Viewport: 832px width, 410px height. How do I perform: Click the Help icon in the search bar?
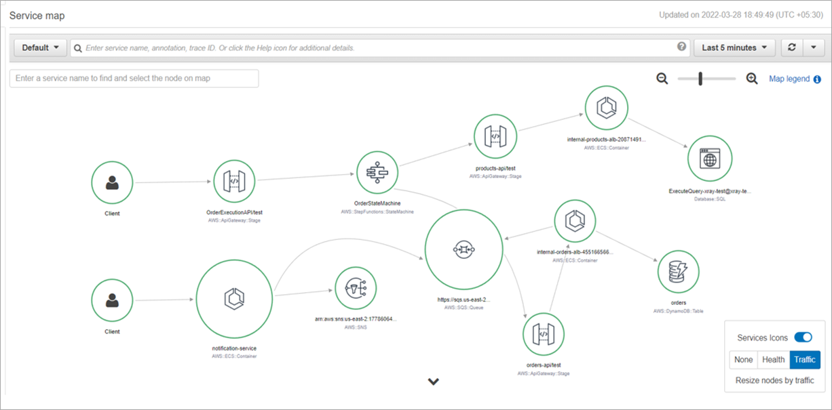click(x=682, y=47)
